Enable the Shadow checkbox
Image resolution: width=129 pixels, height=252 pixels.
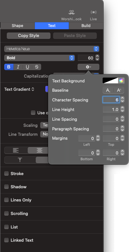(x=6, y=187)
